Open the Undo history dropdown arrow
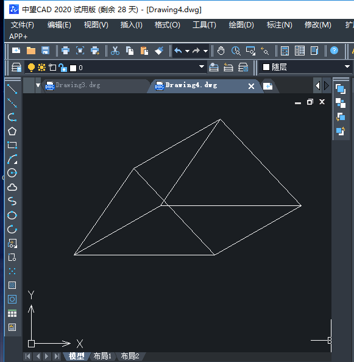This screenshot has height=362, width=354. (188, 51)
